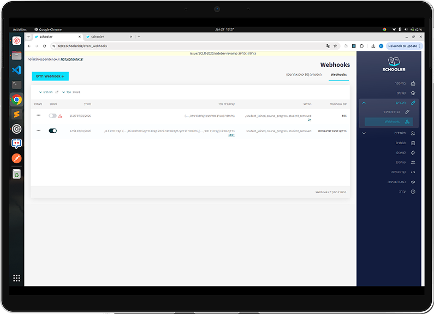This screenshot has width=434, height=314.
Task: Open the clock showing Jan 27 19:27
Action: click(x=224, y=29)
